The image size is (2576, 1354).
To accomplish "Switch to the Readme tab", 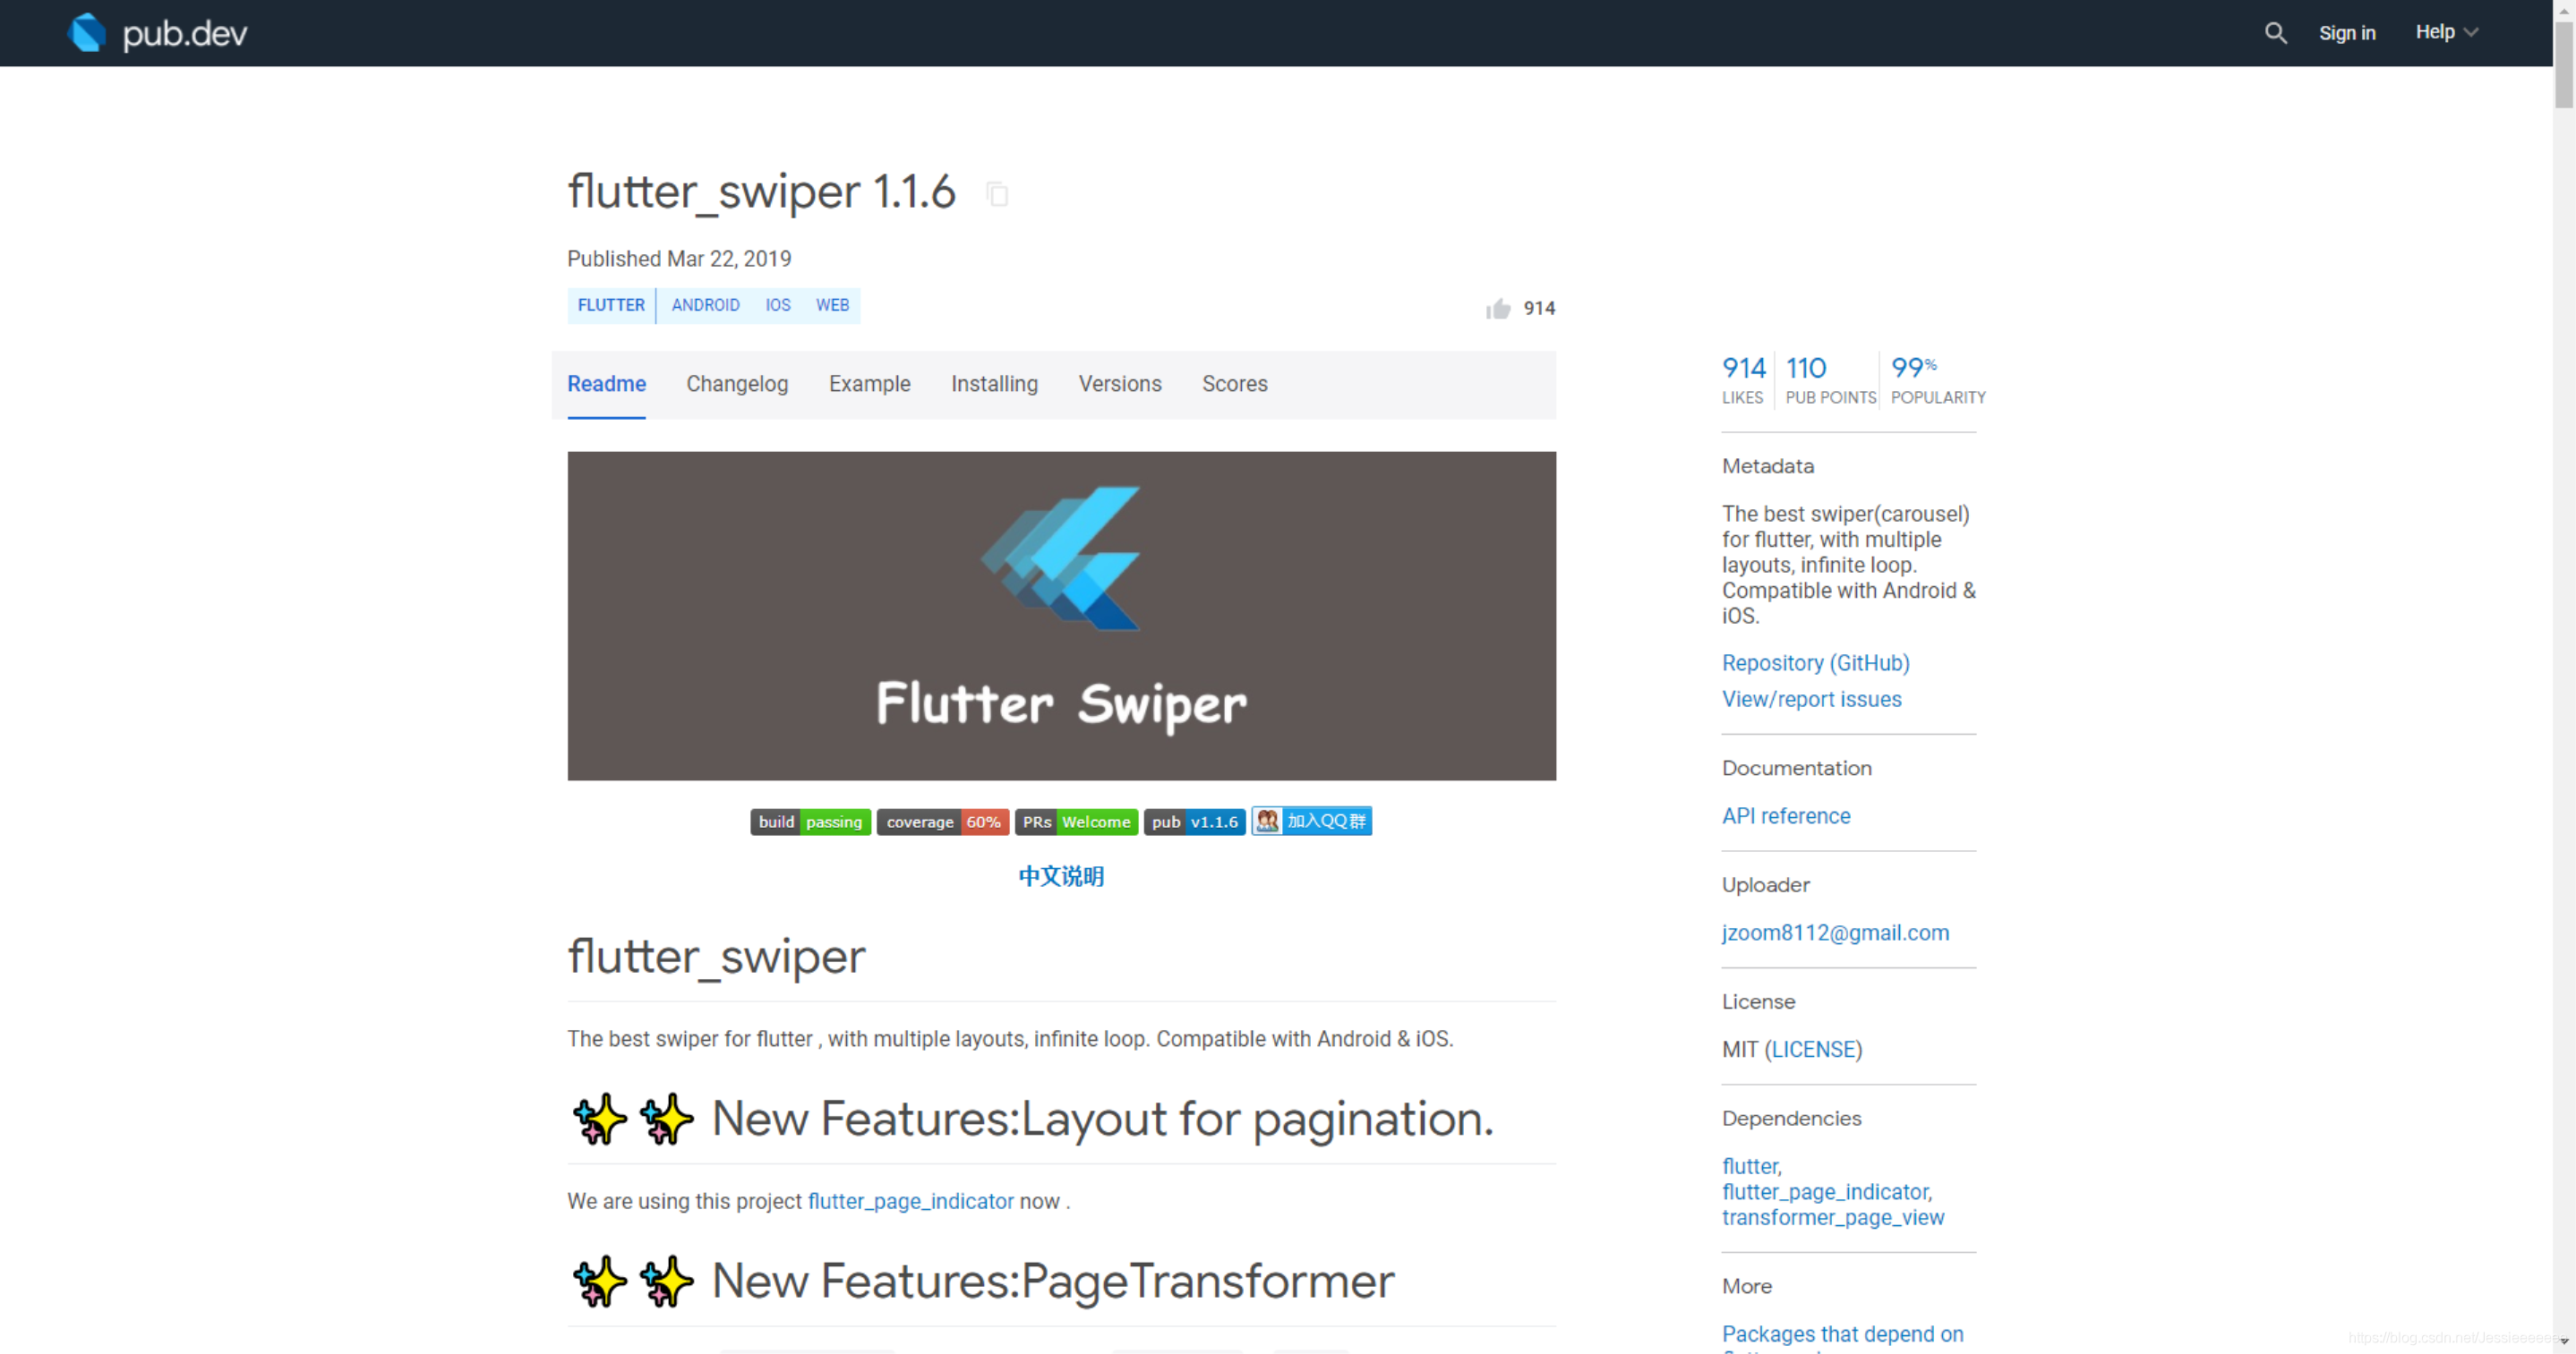I will point(607,384).
